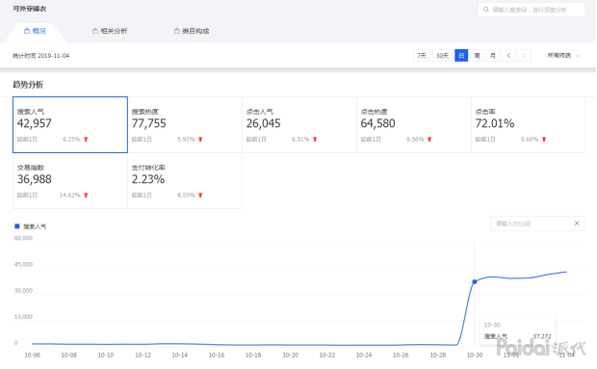
Task: Click the 77,755 search heat value
Action: click(149, 123)
